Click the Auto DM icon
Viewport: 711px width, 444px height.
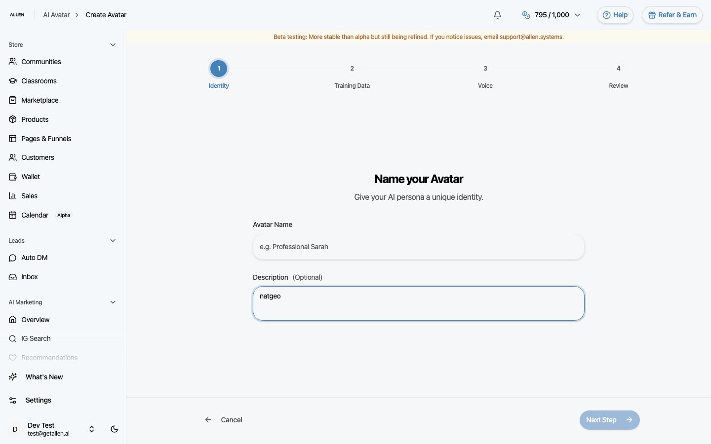point(12,258)
